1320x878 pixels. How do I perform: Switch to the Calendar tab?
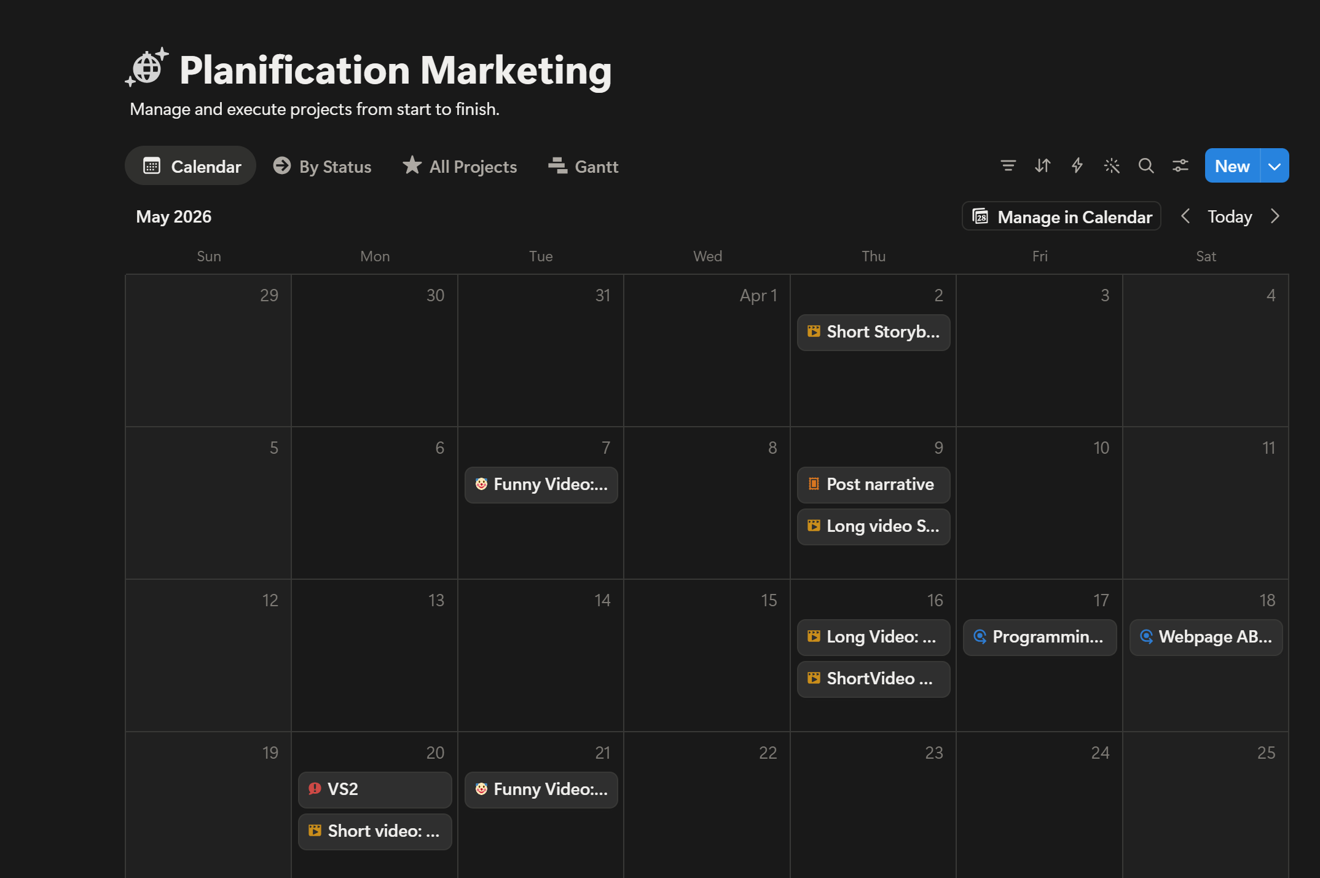coord(191,166)
